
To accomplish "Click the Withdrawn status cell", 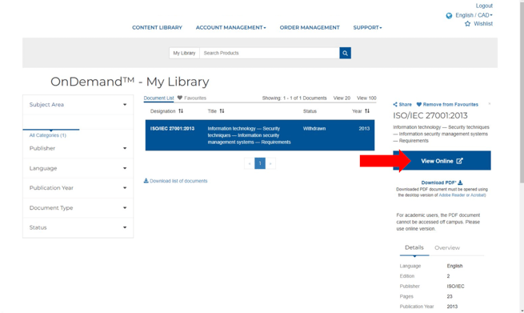I will click(x=314, y=128).
